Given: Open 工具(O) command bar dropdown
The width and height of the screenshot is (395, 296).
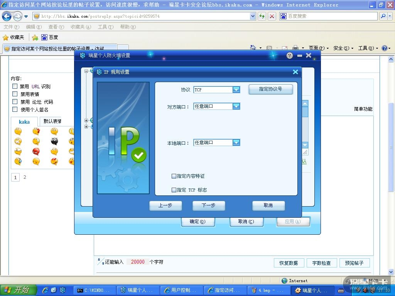Looking at the screenshot, I should click(368, 48).
